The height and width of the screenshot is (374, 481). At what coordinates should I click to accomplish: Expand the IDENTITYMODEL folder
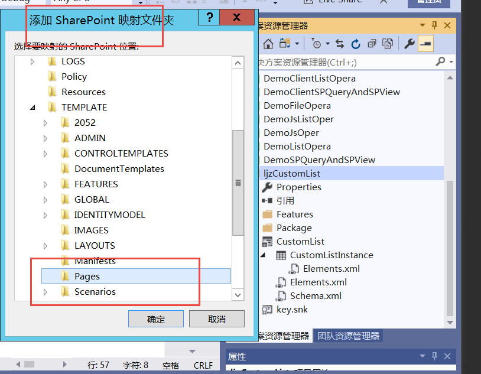[x=45, y=215]
